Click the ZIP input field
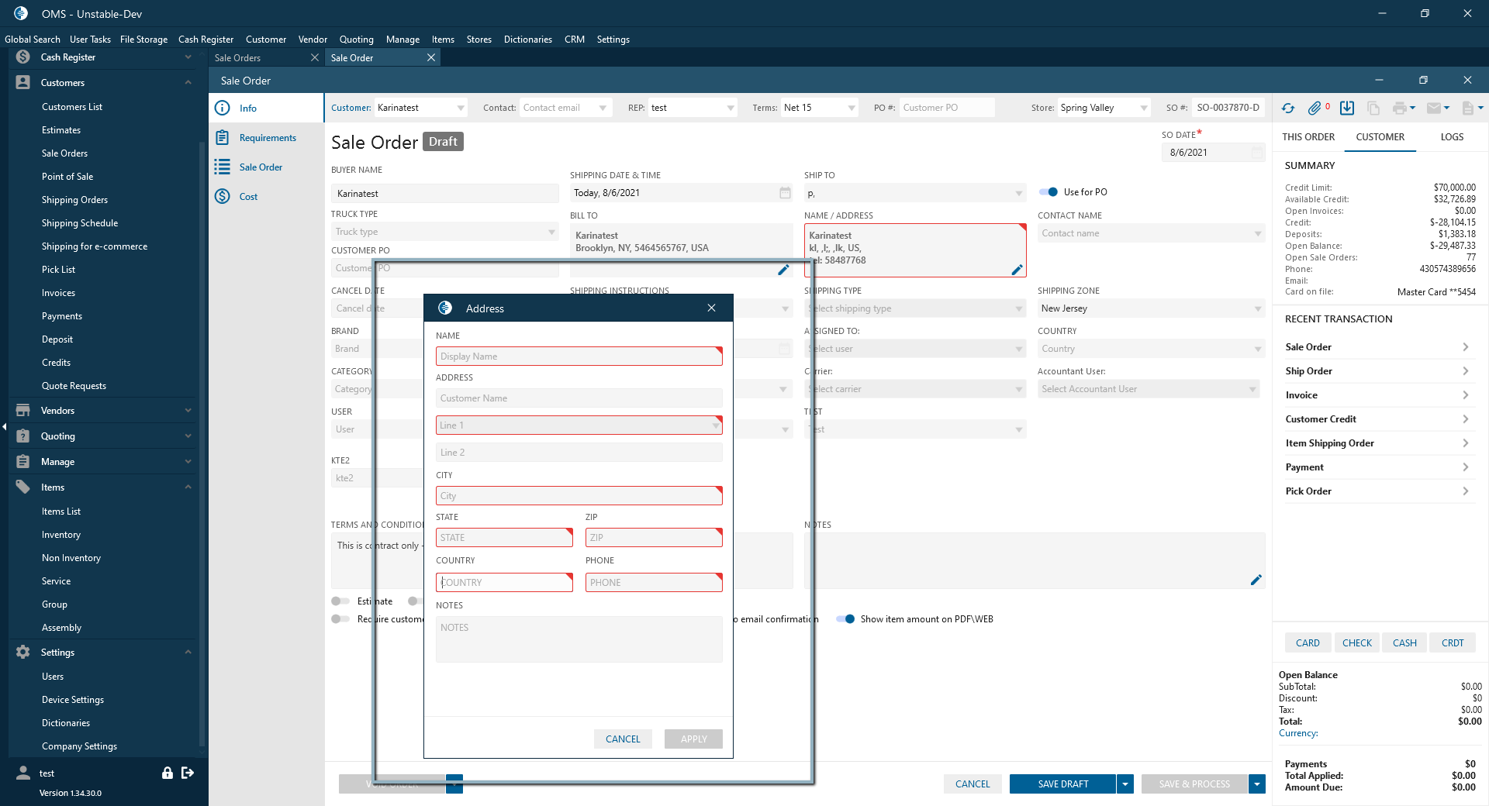Image resolution: width=1489 pixels, height=806 pixels. [x=654, y=538]
